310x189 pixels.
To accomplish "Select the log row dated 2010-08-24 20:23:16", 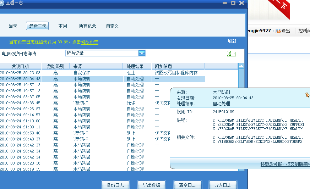I will (x=85, y=163).
